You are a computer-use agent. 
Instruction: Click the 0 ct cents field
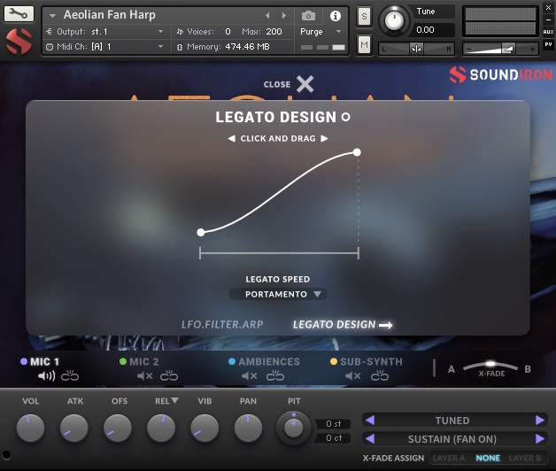(333, 438)
